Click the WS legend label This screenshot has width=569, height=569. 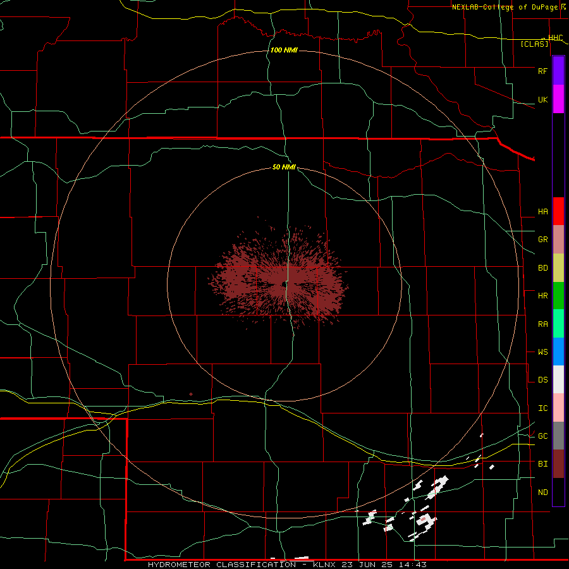[542, 352]
